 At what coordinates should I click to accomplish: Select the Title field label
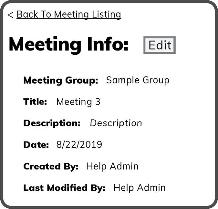click(35, 102)
